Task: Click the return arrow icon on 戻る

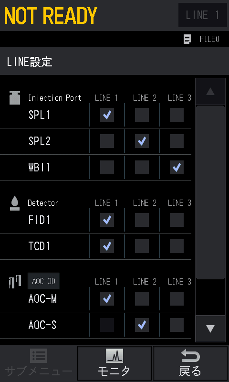Action: coord(190,356)
